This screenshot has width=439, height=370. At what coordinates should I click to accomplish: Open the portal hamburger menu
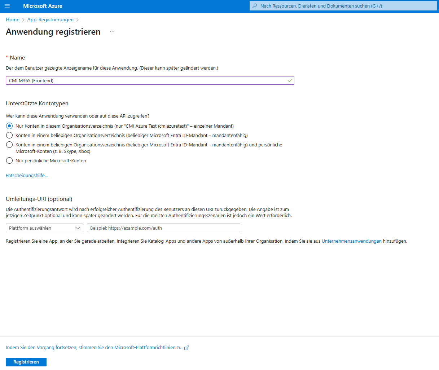pos(8,6)
